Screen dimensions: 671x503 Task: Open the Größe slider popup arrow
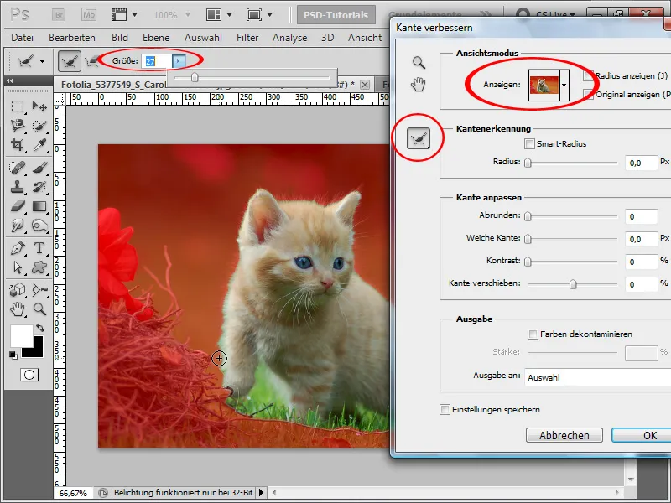179,61
